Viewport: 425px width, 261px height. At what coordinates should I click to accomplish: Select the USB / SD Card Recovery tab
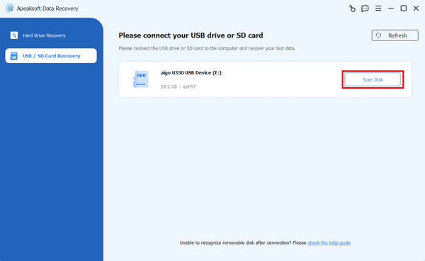pos(51,55)
